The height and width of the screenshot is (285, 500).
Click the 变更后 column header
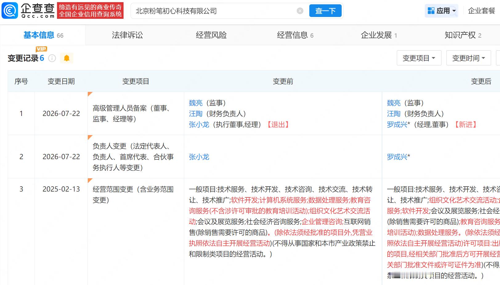pos(481,81)
